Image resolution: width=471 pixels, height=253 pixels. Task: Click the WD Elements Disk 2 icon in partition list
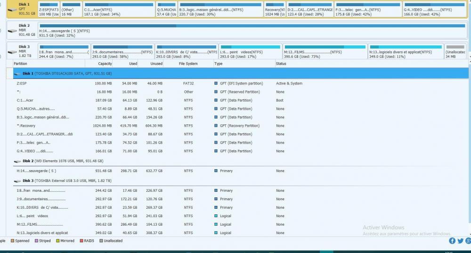click(18, 161)
